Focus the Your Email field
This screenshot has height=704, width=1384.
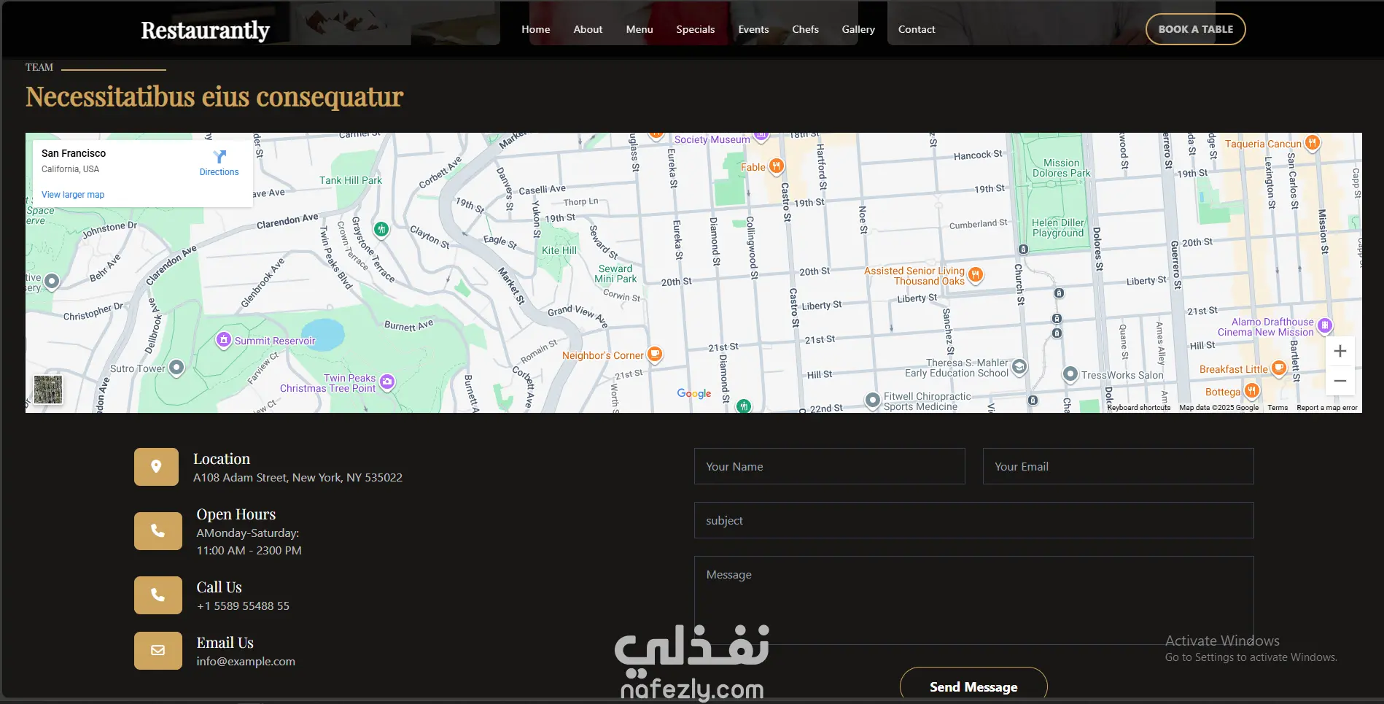(1119, 466)
